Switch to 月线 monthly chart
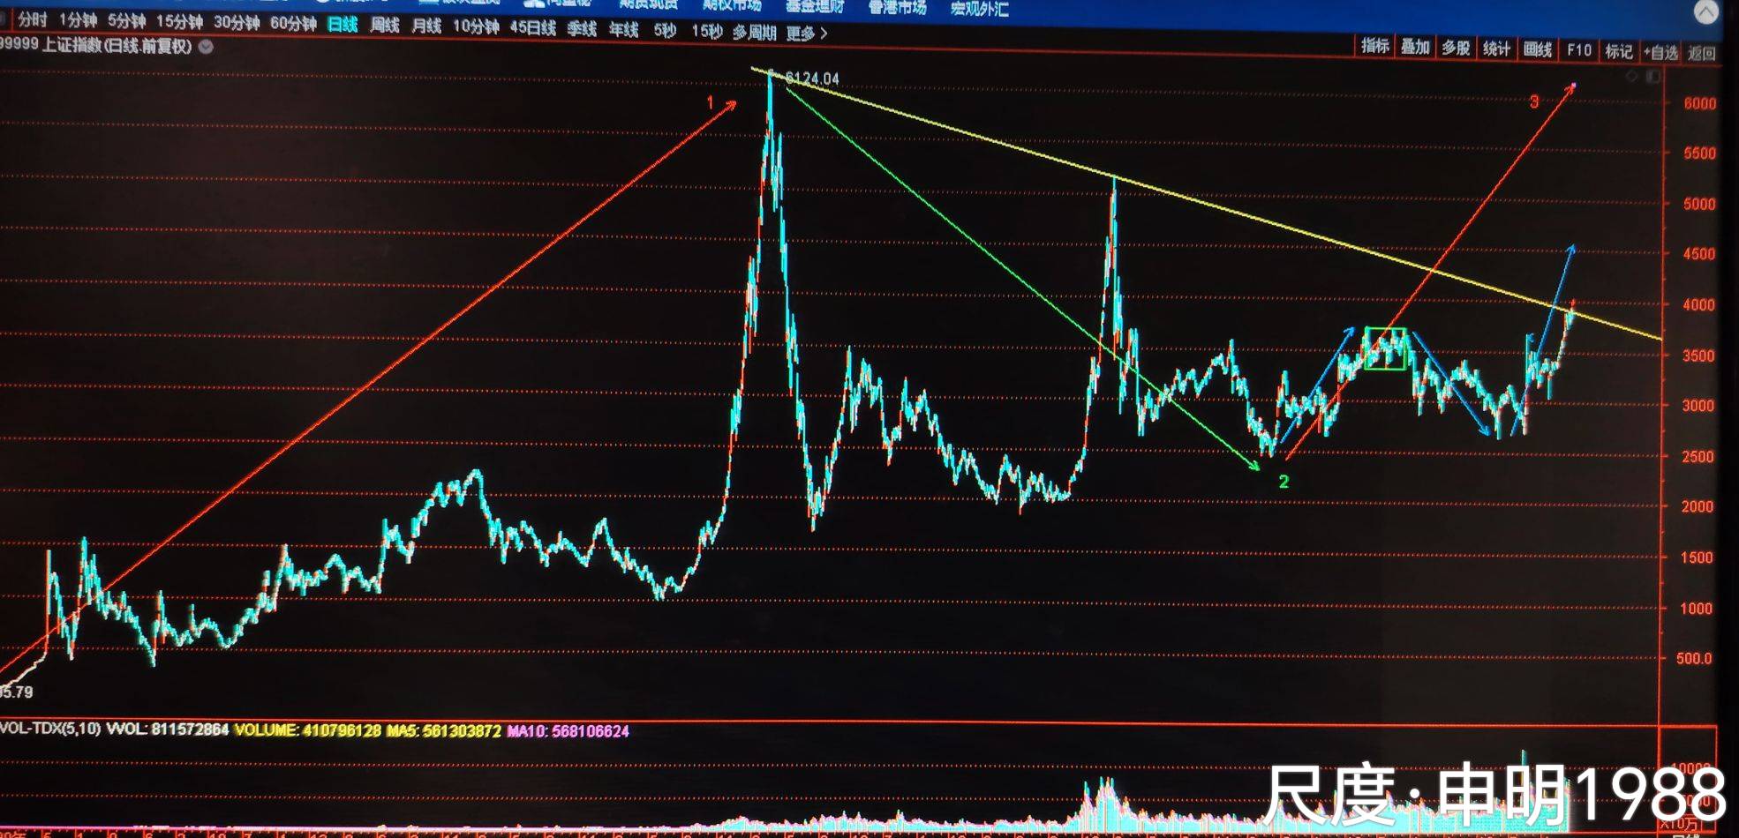Viewport: 1739px width, 838px height. click(425, 26)
